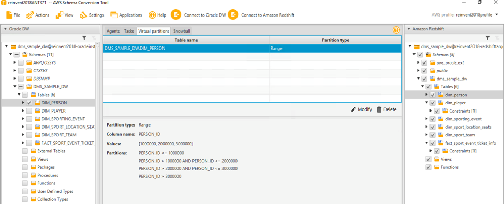Click the Connect to Oracle DW icon

tap(176, 15)
